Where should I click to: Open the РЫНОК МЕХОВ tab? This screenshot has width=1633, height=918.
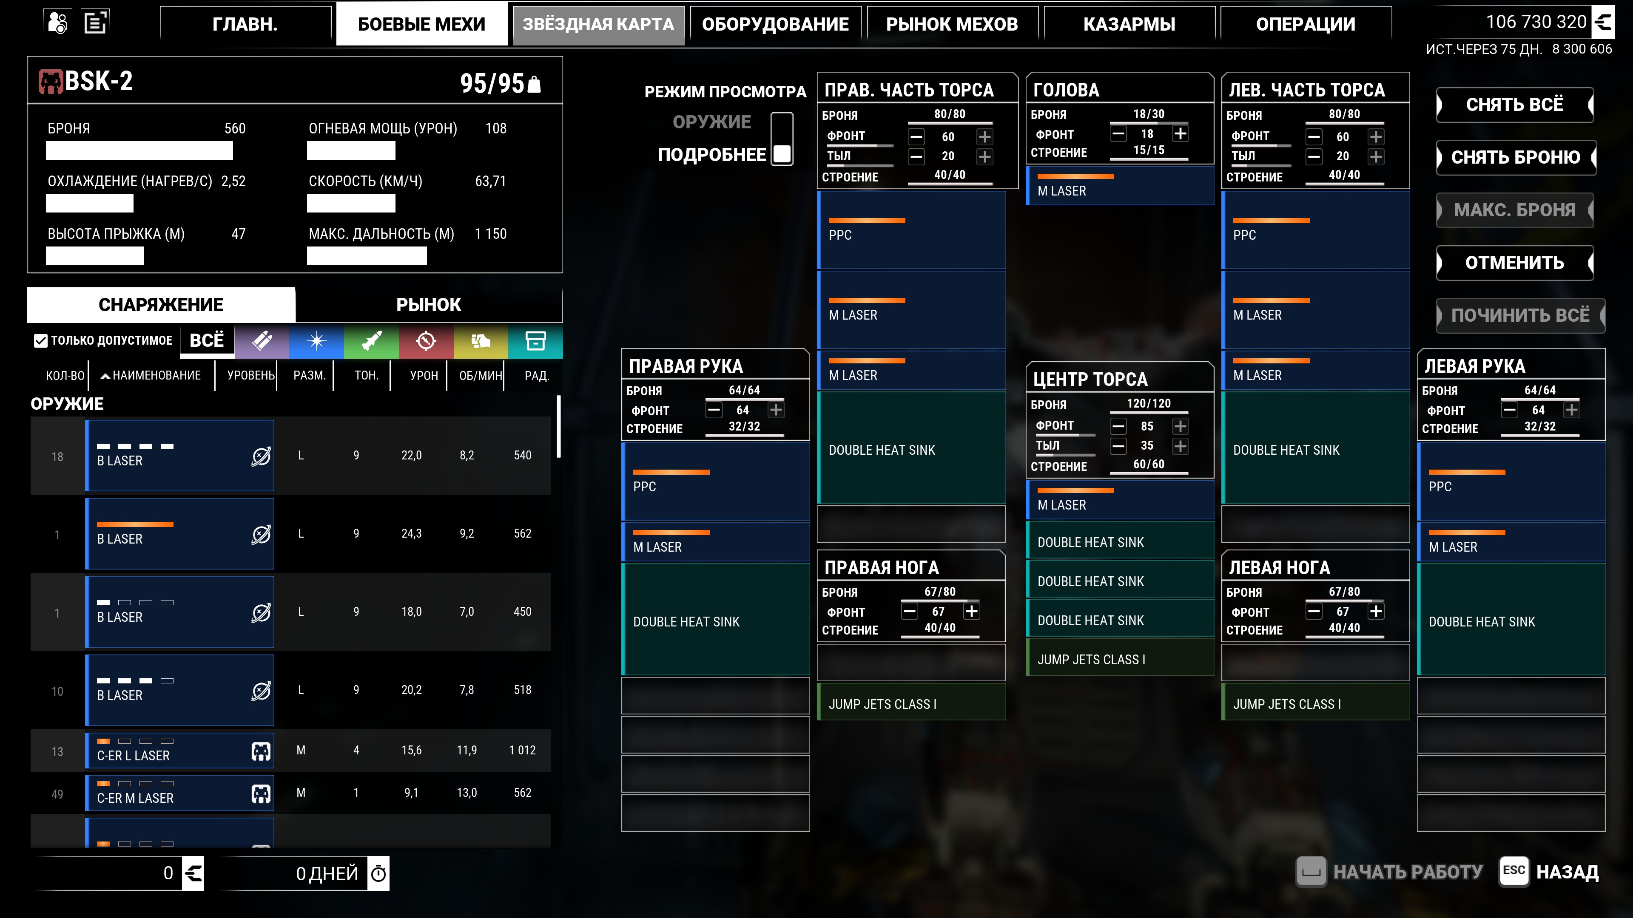click(x=952, y=25)
